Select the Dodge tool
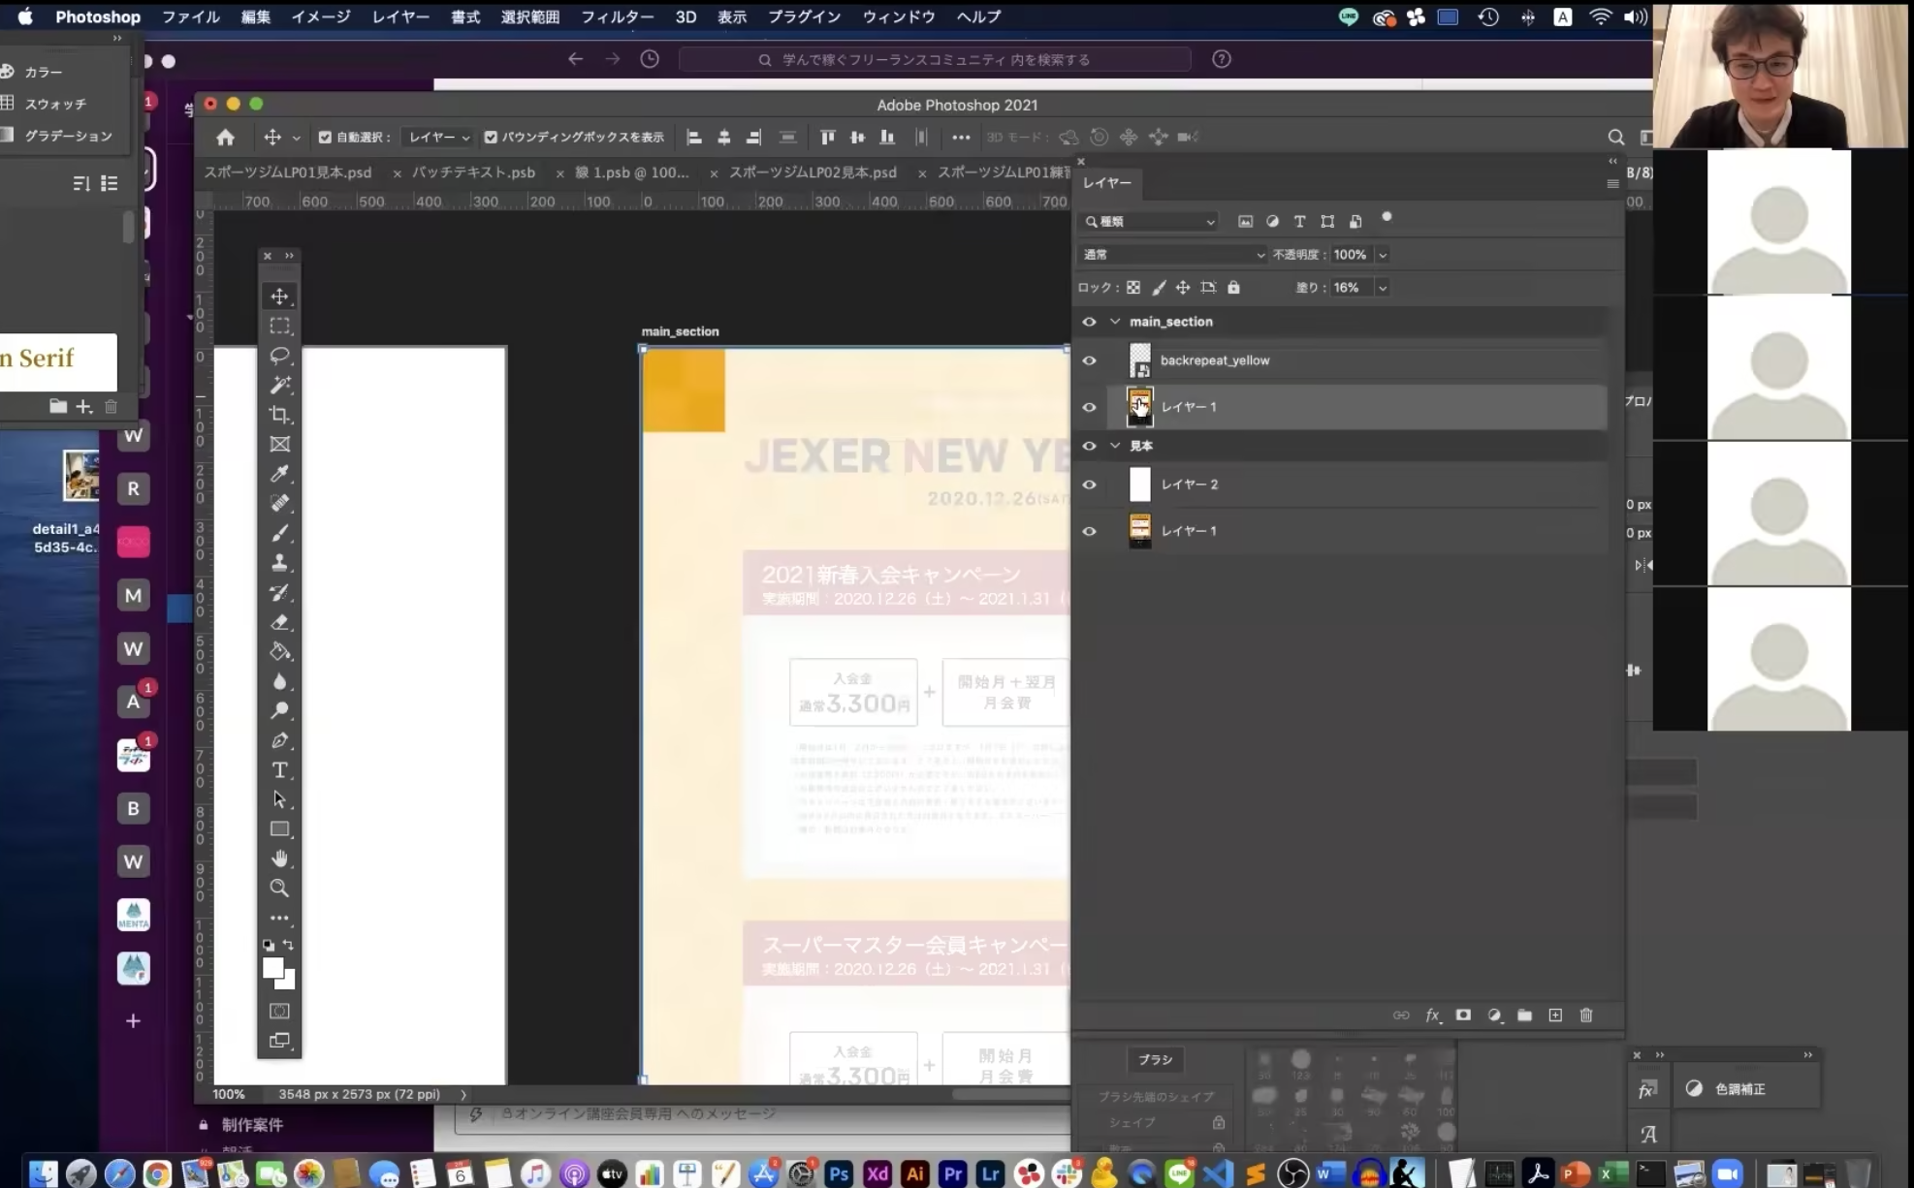The width and height of the screenshot is (1914, 1188). tap(279, 710)
